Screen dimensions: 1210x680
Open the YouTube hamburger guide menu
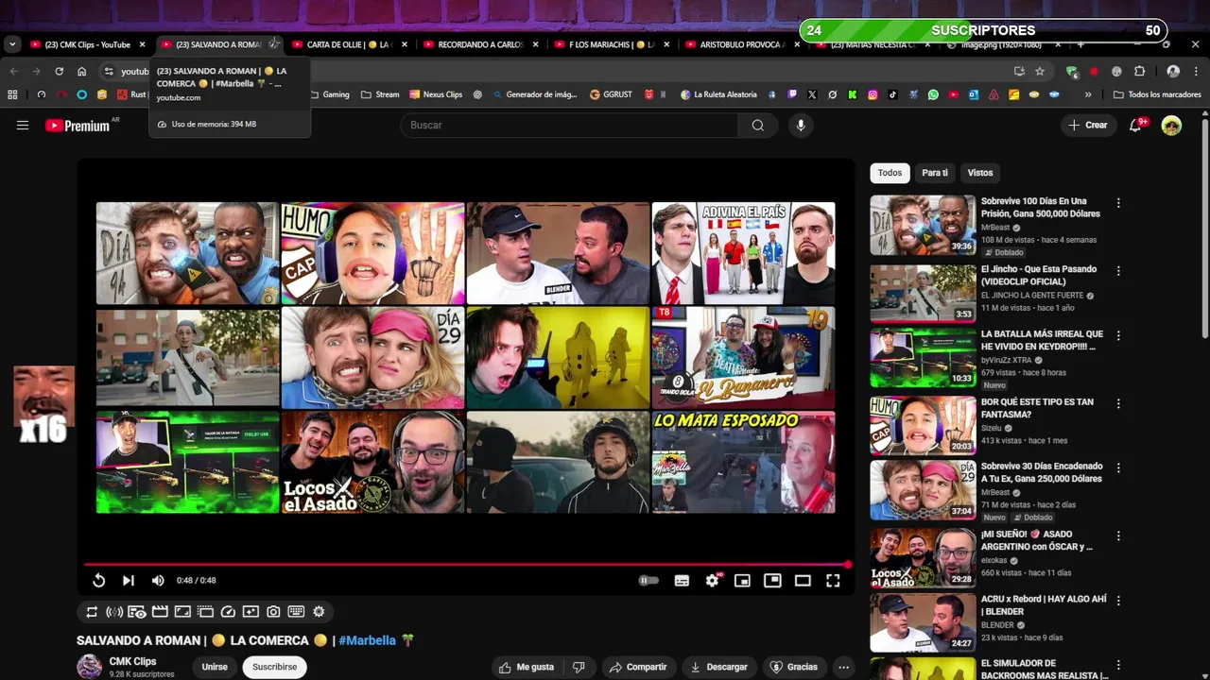(x=23, y=125)
